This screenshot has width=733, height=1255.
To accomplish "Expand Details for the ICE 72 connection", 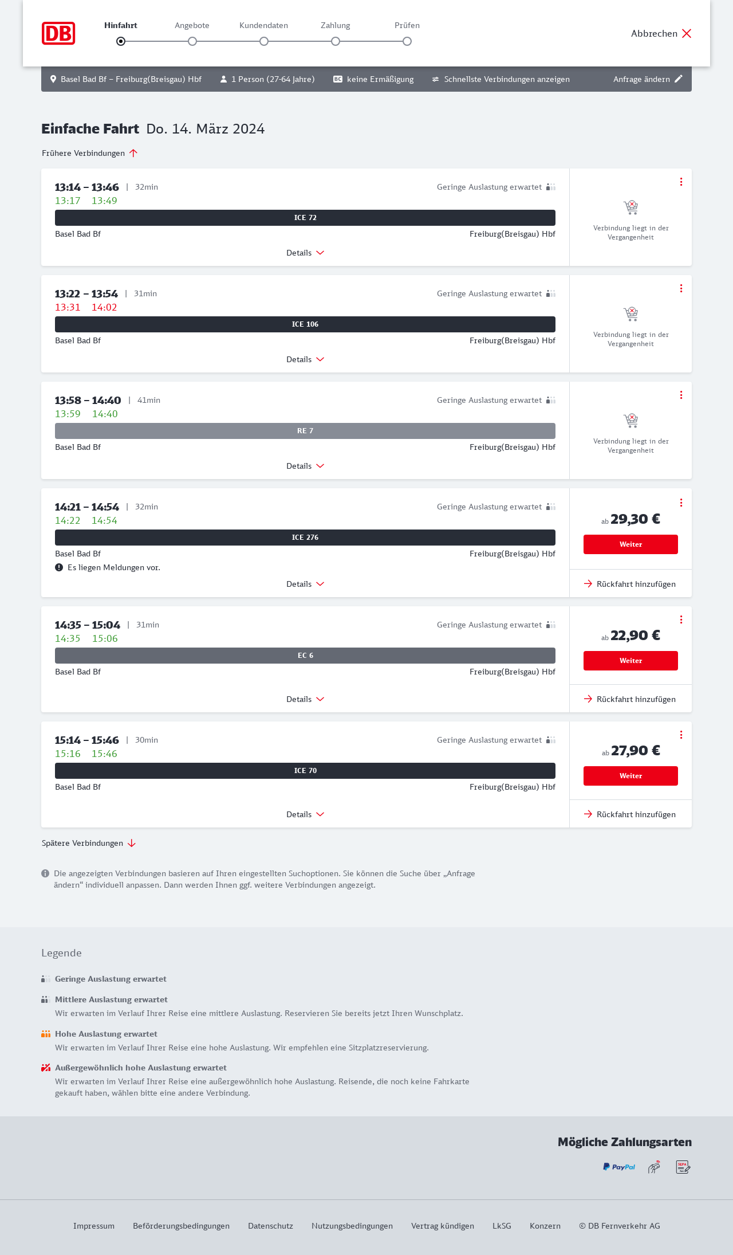I will coord(305,253).
